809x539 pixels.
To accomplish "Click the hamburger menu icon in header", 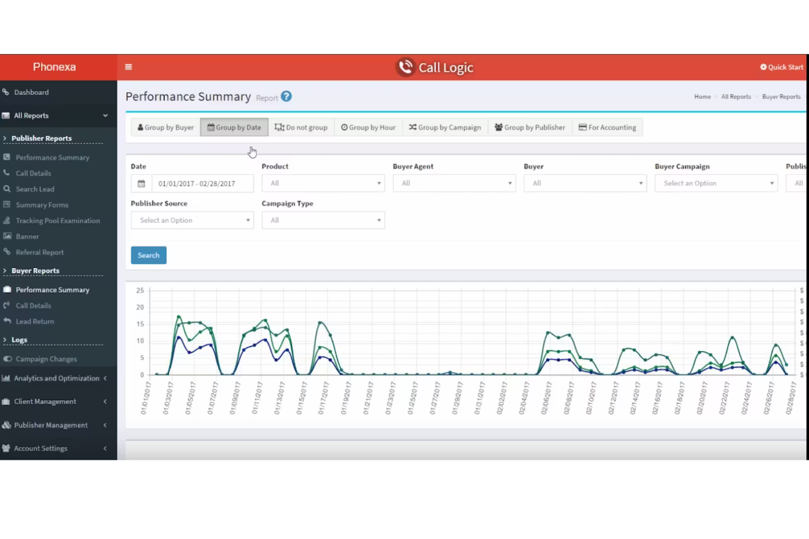I will [128, 67].
